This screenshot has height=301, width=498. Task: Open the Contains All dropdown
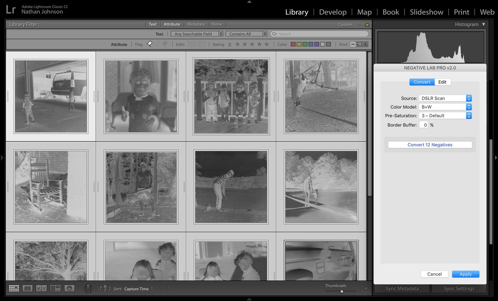246,34
